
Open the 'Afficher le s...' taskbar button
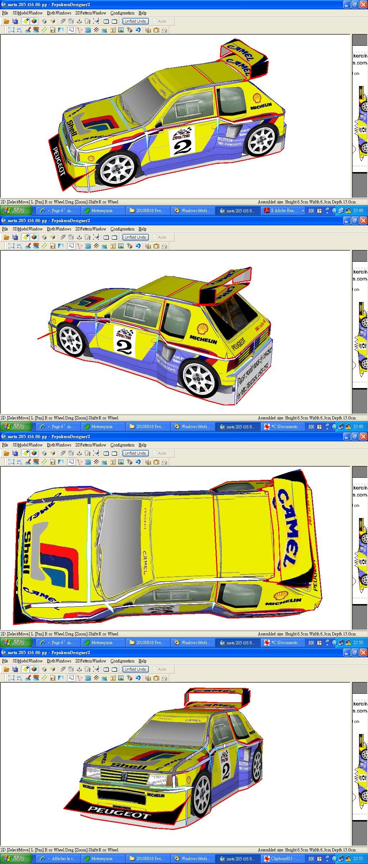pos(59,859)
